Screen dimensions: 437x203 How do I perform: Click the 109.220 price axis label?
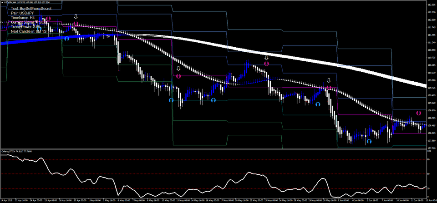[432, 103]
